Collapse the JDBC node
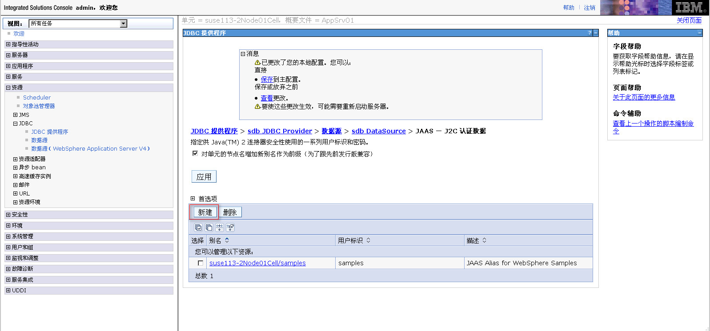 tap(15, 124)
